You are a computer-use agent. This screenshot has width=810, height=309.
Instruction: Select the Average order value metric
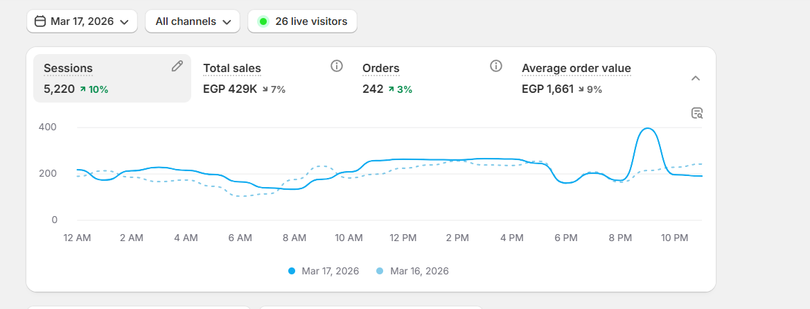[576, 68]
